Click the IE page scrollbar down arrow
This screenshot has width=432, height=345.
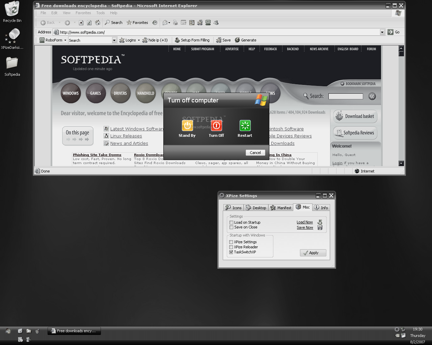(x=401, y=163)
